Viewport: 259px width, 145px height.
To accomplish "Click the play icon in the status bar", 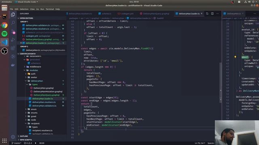I will [x=36, y=143].
